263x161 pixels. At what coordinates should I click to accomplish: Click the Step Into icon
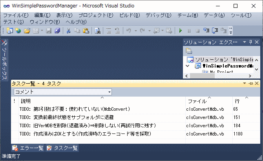click(206, 30)
